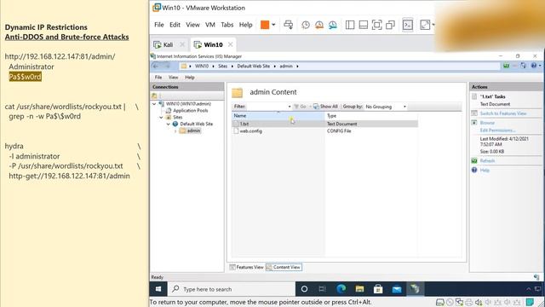Revert virtual machine to snapshot icon
The image size is (545, 307).
coord(319,25)
